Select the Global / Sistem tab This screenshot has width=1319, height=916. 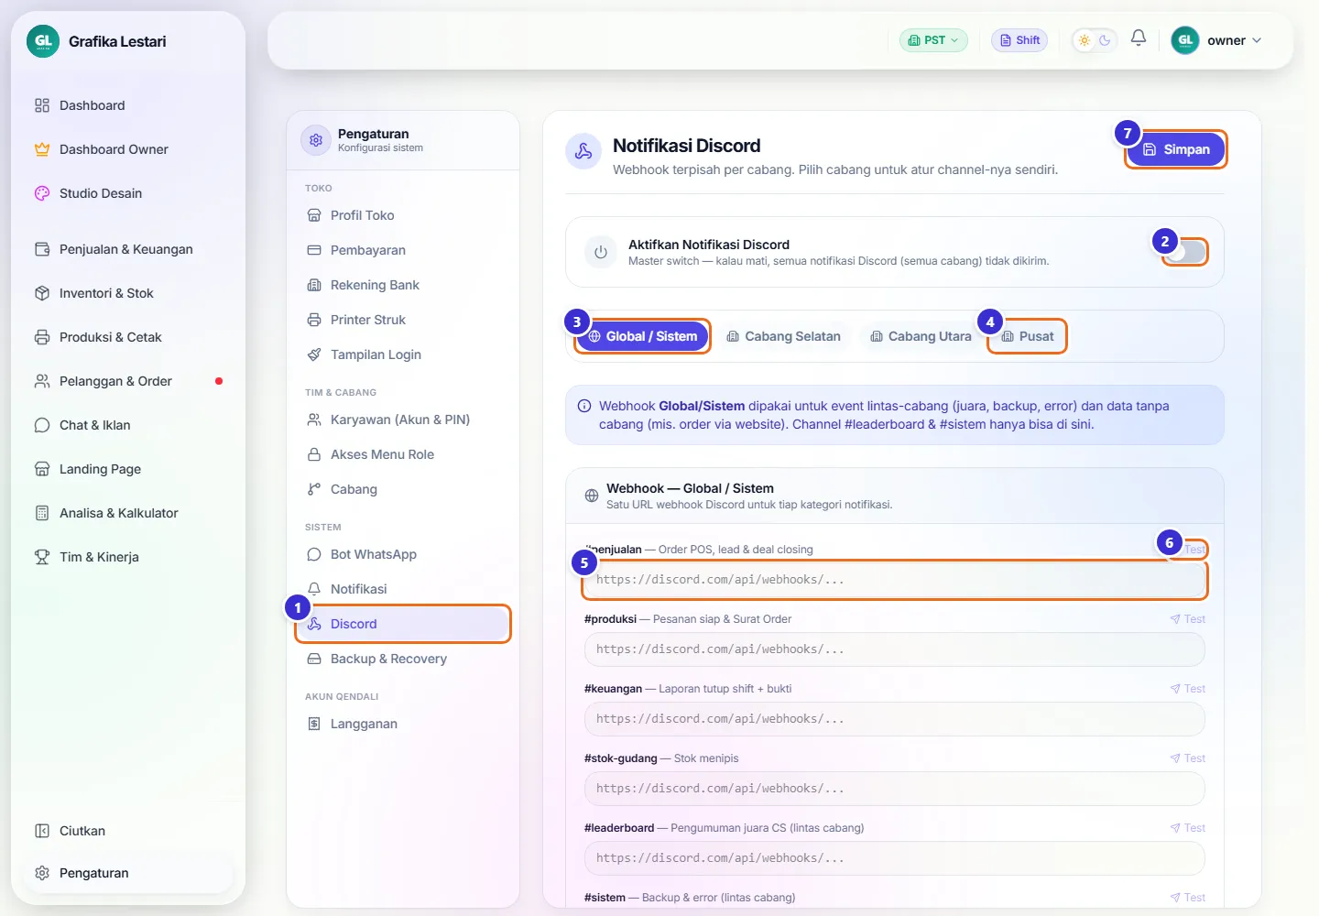point(642,336)
